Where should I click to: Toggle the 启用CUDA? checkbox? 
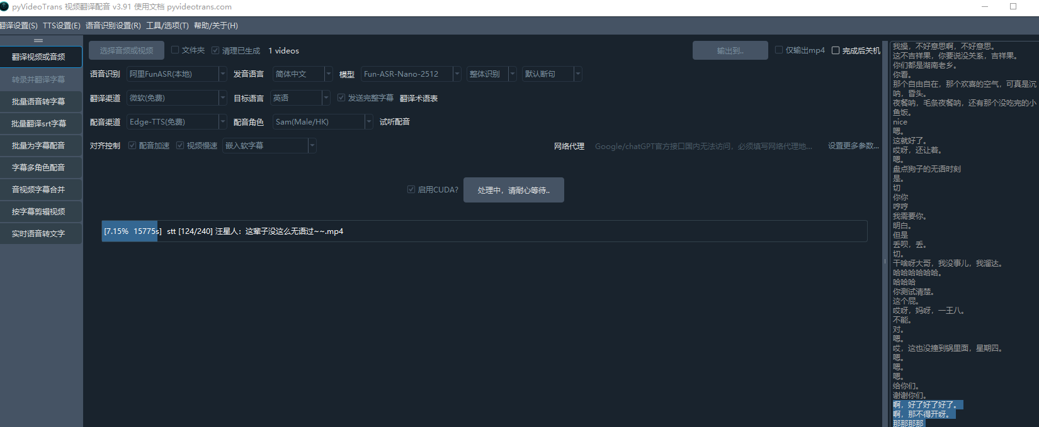click(411, 189)
